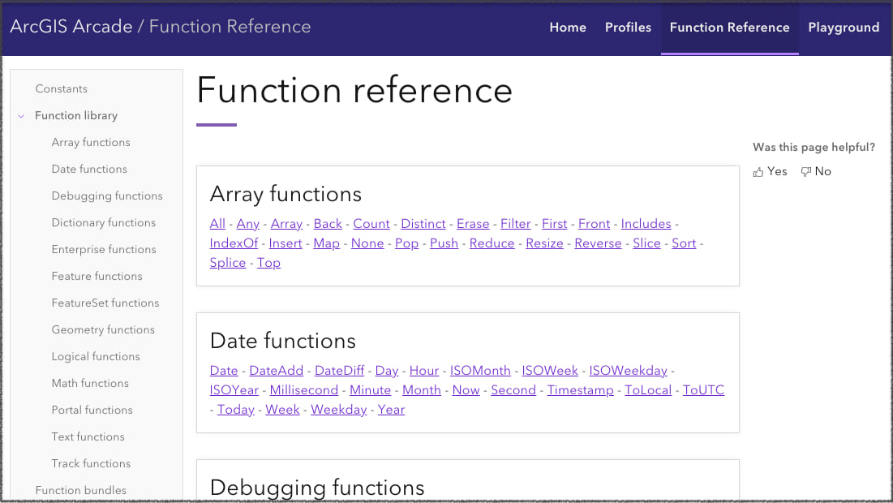The width and height of the screenshot is (893, 503).
Task: Open the First function link
Action: coord(555,224)
